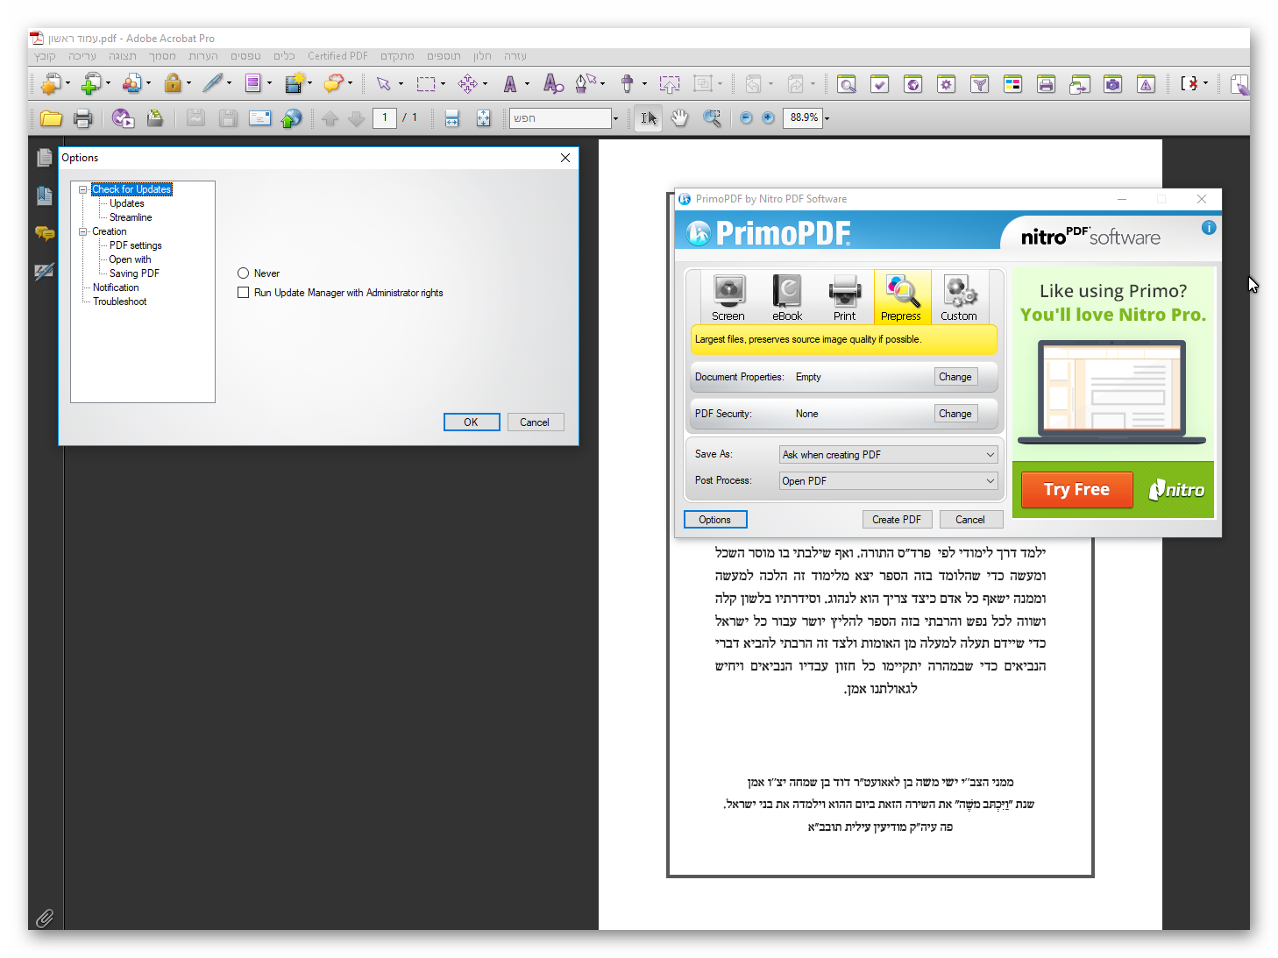Image resolution: width=1278 pixels, height=958 pixels.
Task: Click the PrimoPDF info icon
Action: click(x=1209, y=228)
